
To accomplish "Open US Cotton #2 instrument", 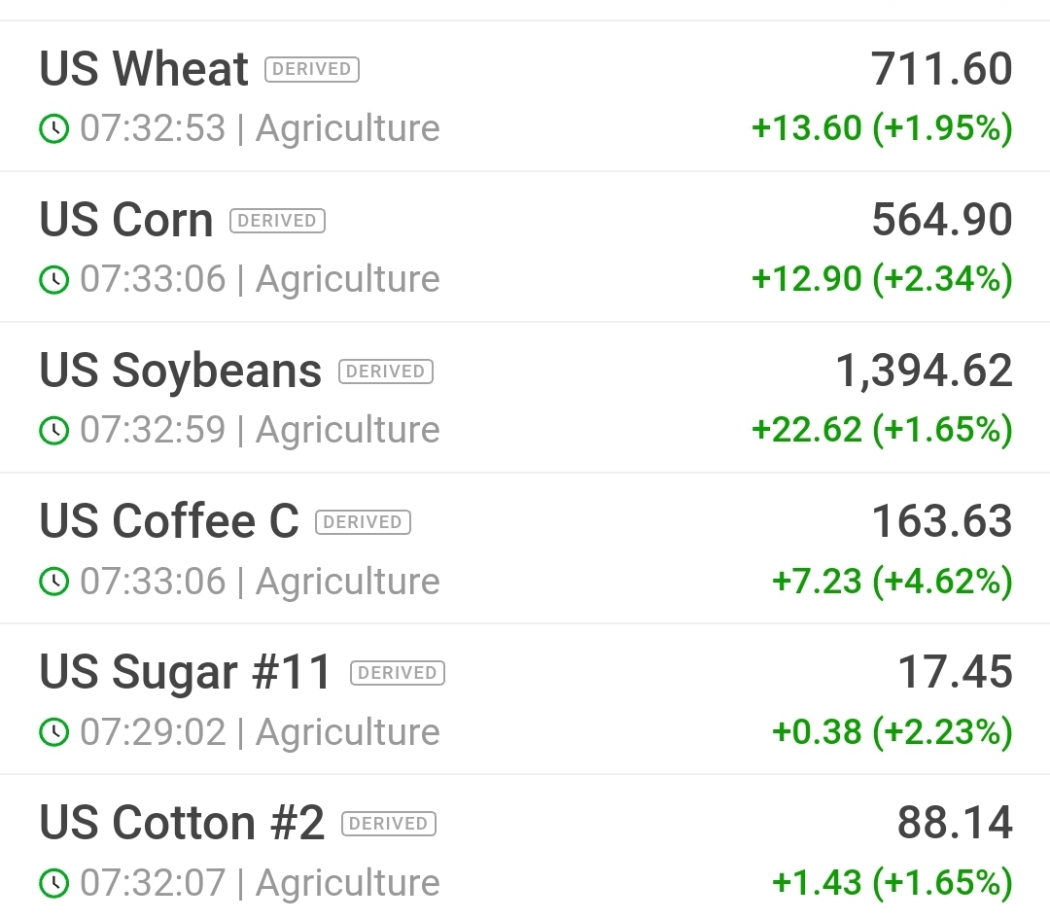I will (182, 823).
